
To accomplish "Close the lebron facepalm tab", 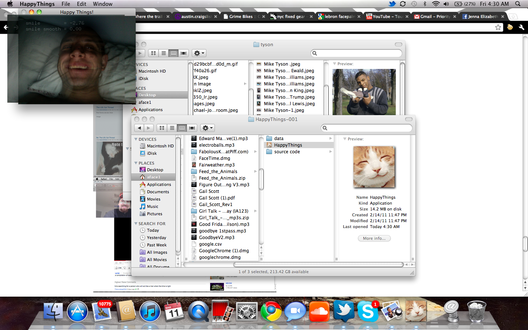I will click(x=359, y=16).
